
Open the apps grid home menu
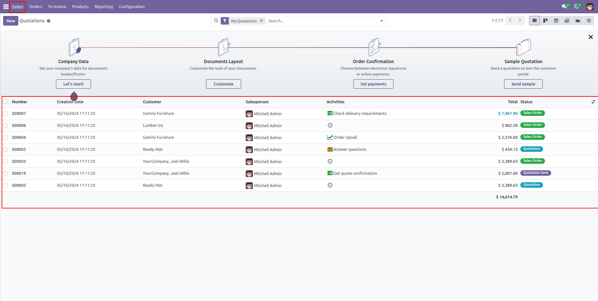pyautogui.click(x=6, y=6)
